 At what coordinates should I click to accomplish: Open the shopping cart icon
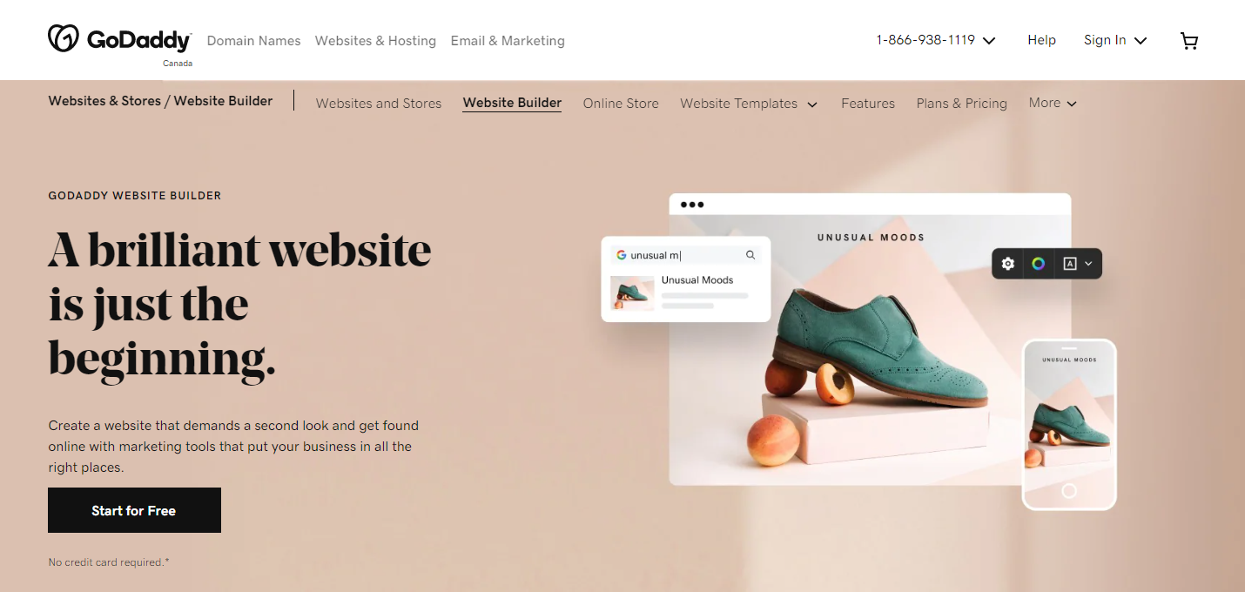(x=1189, y=41)
